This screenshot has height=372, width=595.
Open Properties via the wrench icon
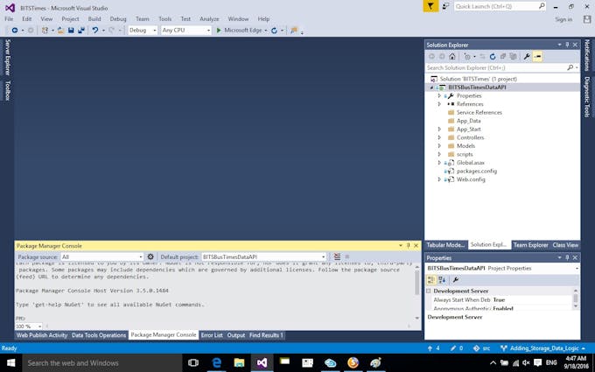[526, 56]
